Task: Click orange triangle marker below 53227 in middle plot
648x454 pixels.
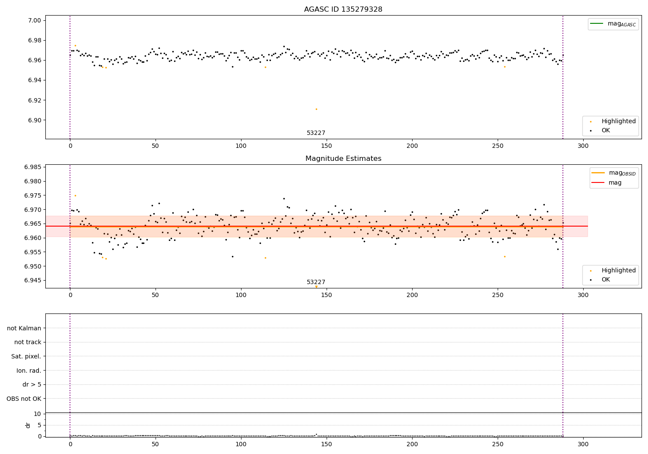Action: click(x=316, y=287)
